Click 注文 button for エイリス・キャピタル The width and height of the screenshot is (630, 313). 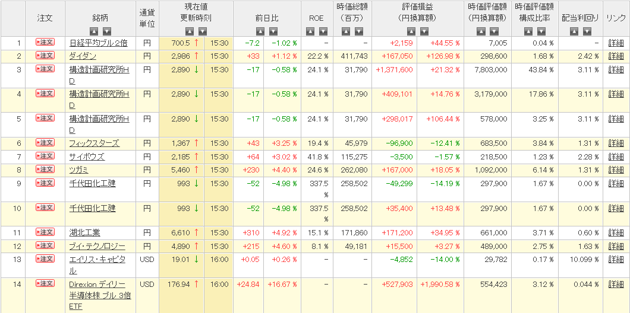tap(45, 258)
